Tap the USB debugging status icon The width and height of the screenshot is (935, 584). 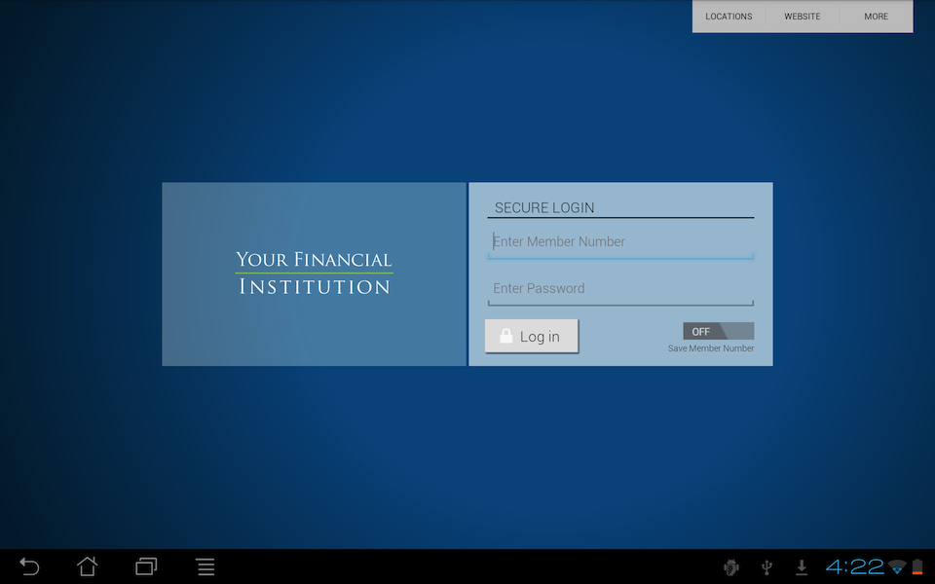(730, 566)
